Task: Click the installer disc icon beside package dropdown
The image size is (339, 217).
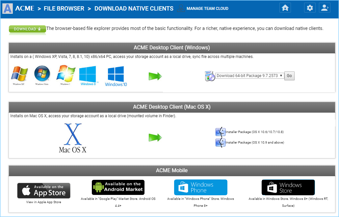Action: [210, 76]
